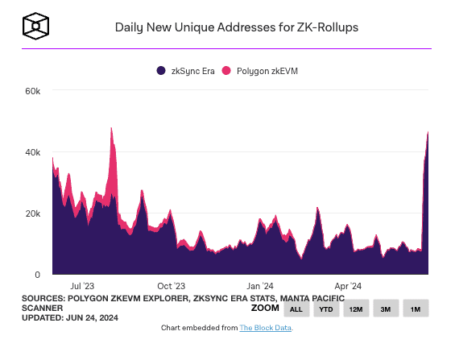Toggle the zkSync Era legend series
This screenshot has width=455, height=348.
tap(185, 71)
